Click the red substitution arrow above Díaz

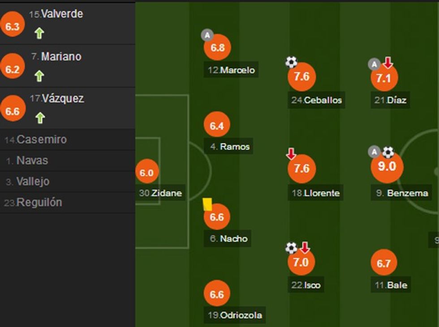[388, 63]
